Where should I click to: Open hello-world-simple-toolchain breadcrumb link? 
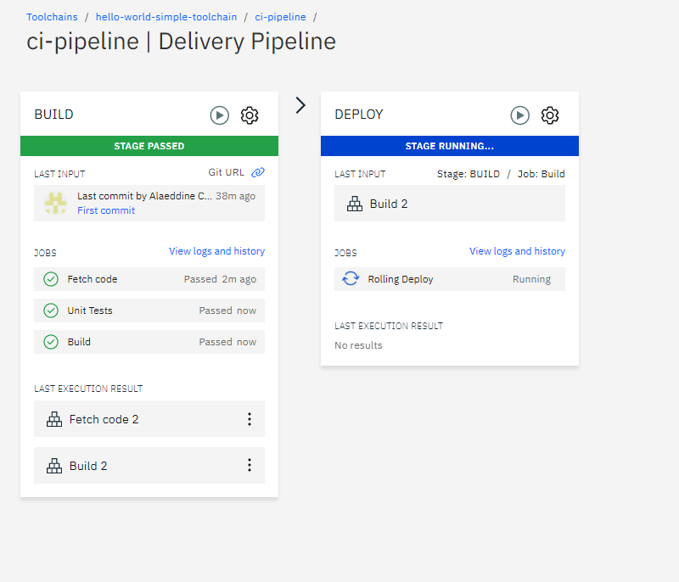pos(166,17)
